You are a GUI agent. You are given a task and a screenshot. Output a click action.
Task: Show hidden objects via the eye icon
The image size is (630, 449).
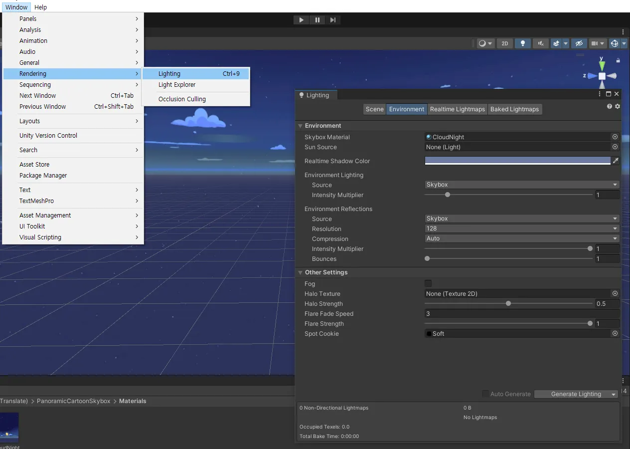coord(578,43)
